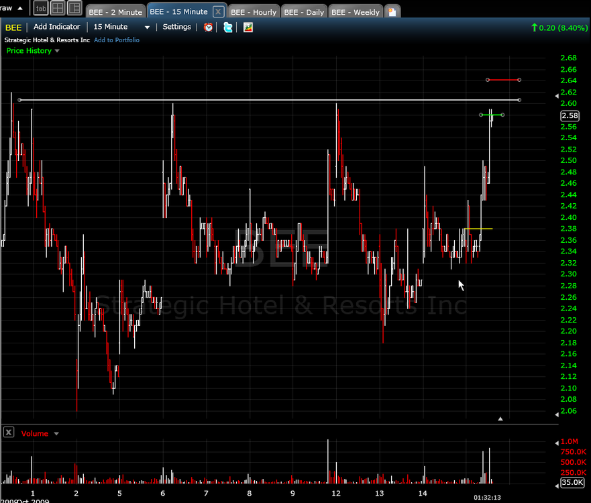Click the 0.20 (8.40%) price change readout
This screenshot has height=503, width=591.
click(x=559, y=27)
